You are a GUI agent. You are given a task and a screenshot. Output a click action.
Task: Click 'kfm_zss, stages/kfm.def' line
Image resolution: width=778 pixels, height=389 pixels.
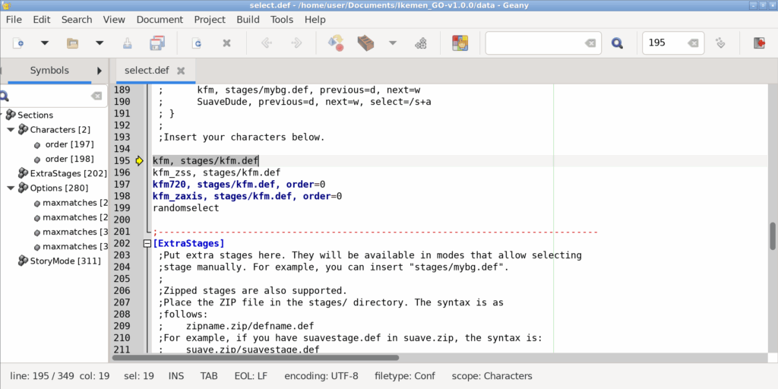coord(217,172)
